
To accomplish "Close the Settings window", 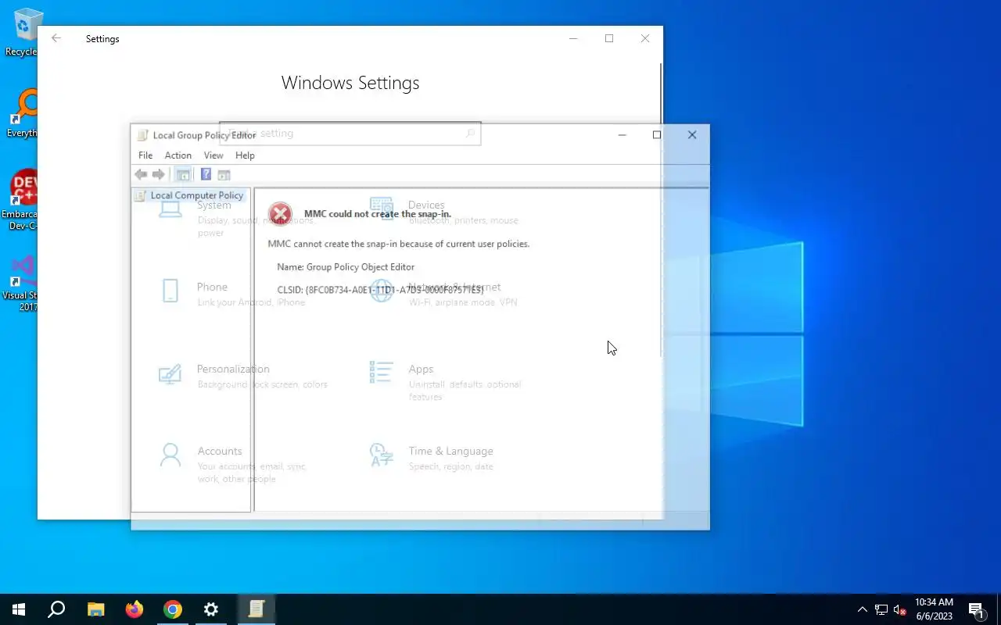I will point(645,38).
